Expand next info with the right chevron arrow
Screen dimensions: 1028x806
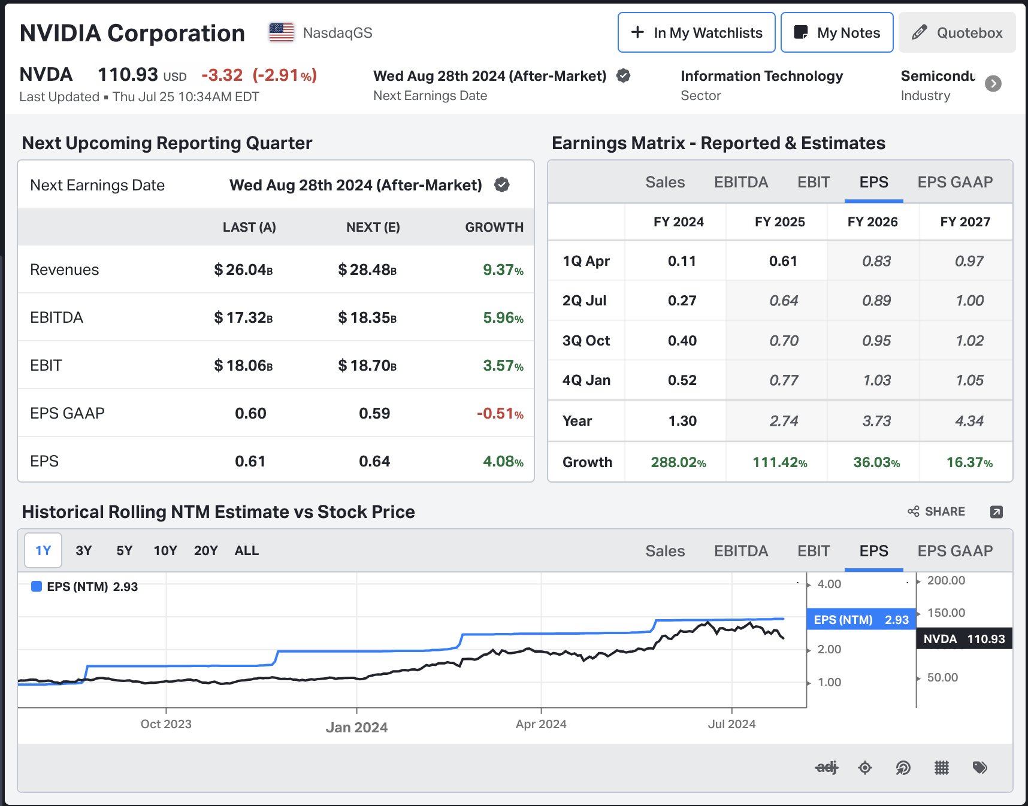[993, 84]
